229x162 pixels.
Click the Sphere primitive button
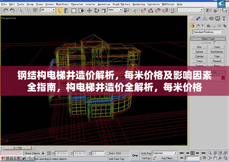(199, 52)
